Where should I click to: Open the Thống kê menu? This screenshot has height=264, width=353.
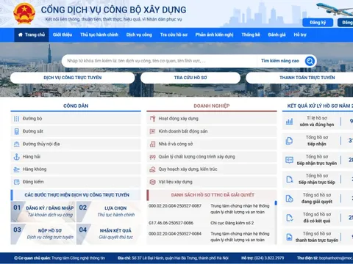tap(251, 34)
